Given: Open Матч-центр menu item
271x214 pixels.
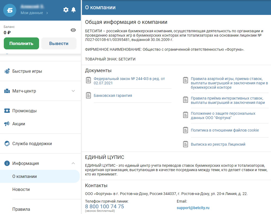Looking at the screenshot, I should point(24,91).
